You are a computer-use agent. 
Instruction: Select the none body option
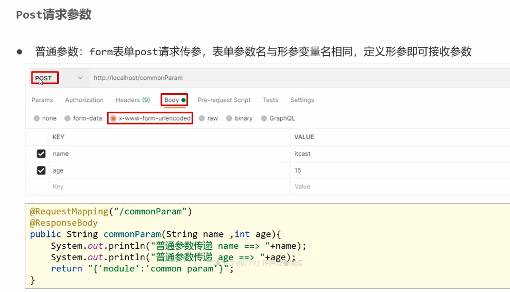(37, 118)
